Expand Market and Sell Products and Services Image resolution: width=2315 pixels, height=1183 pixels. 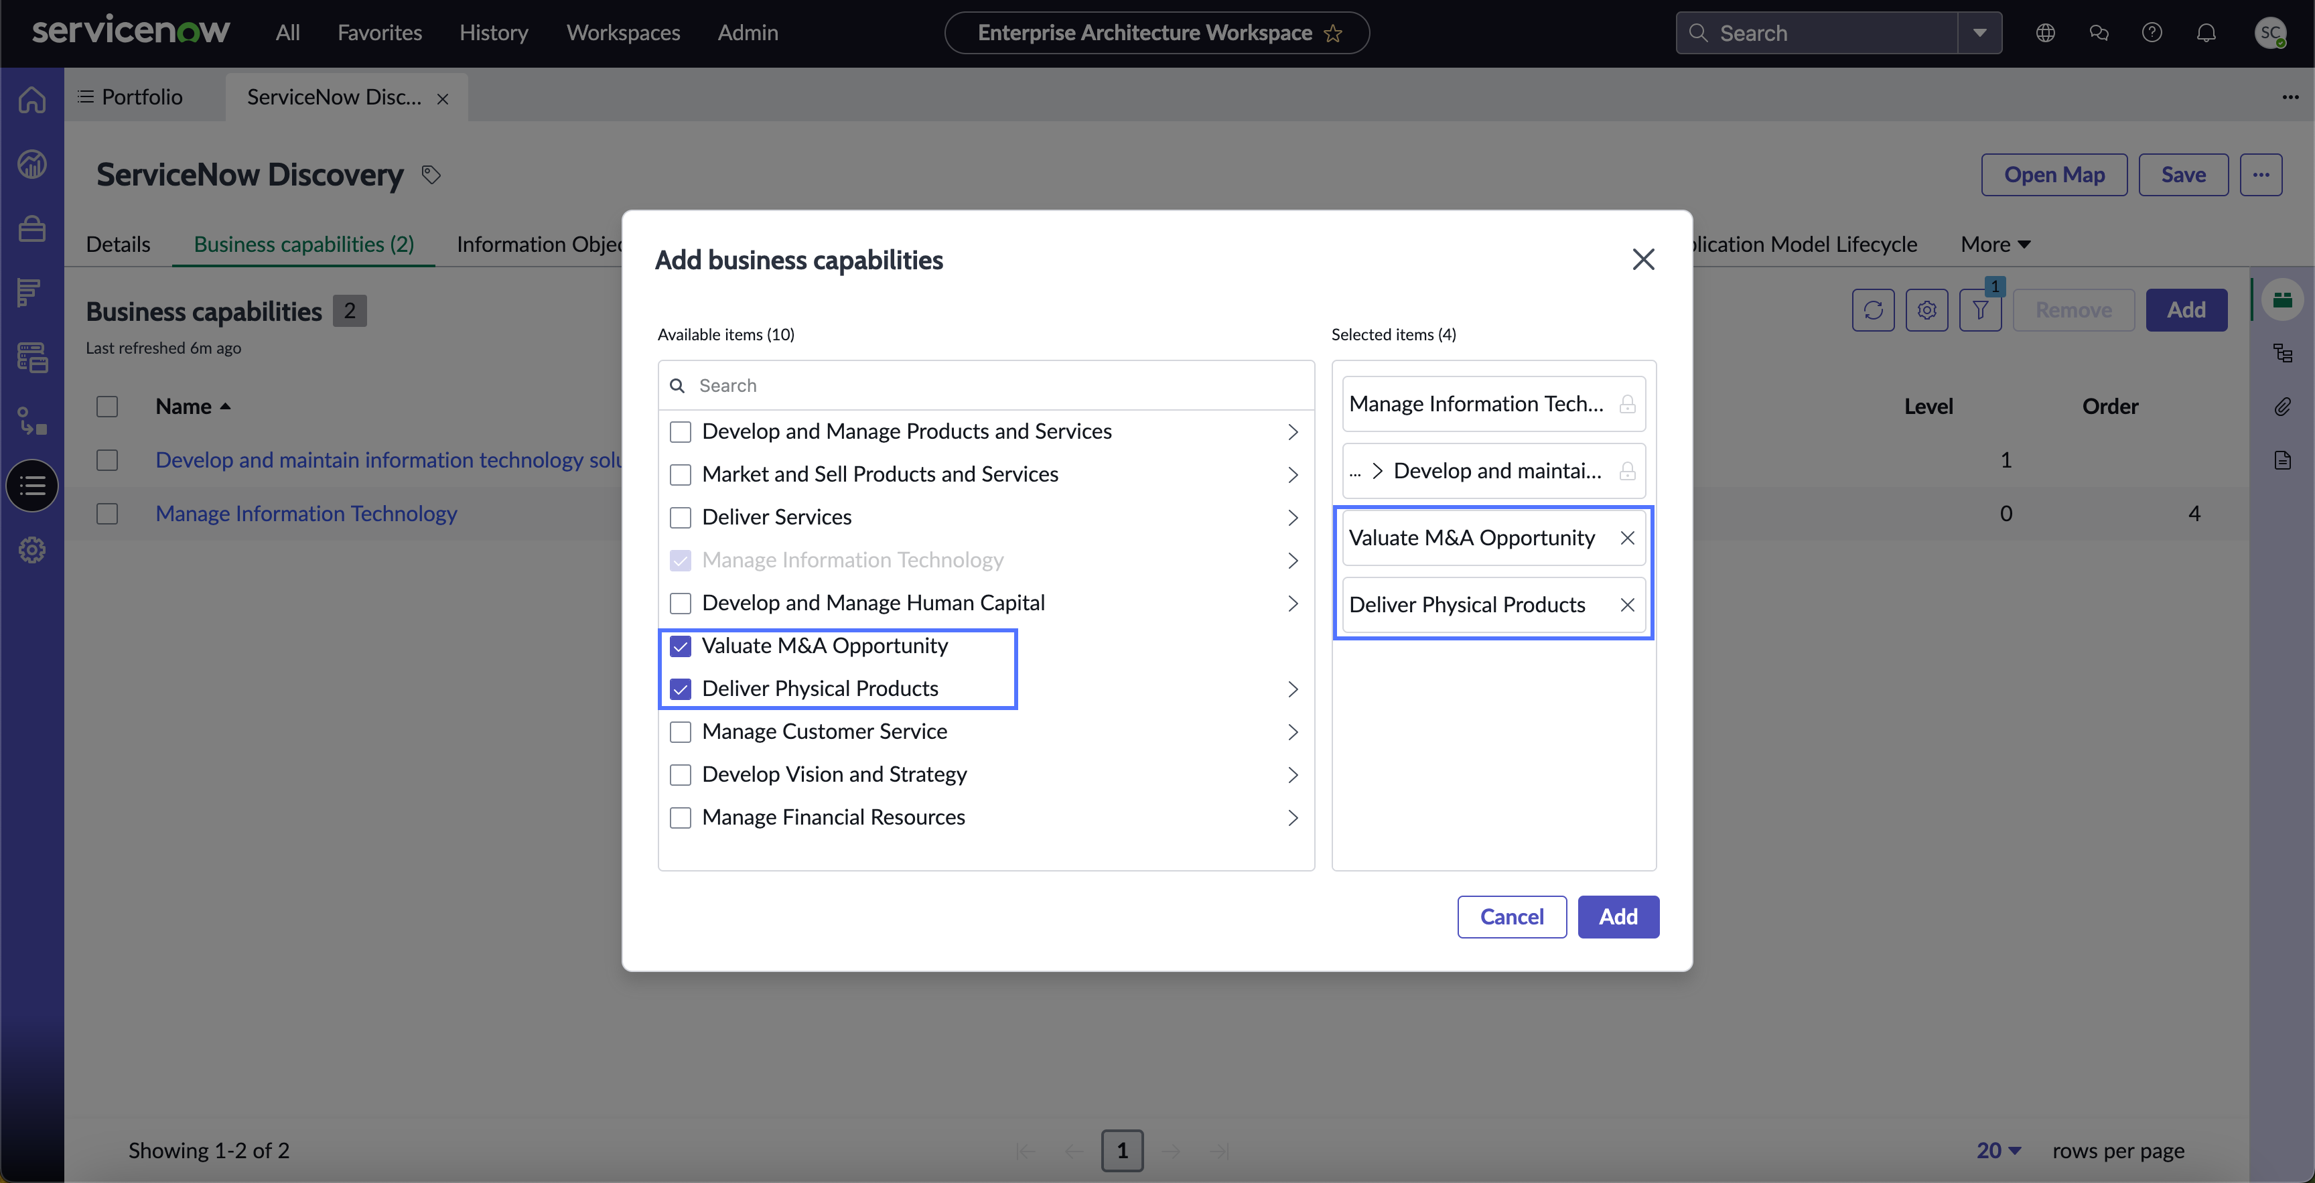click(x=1292, y=475)
